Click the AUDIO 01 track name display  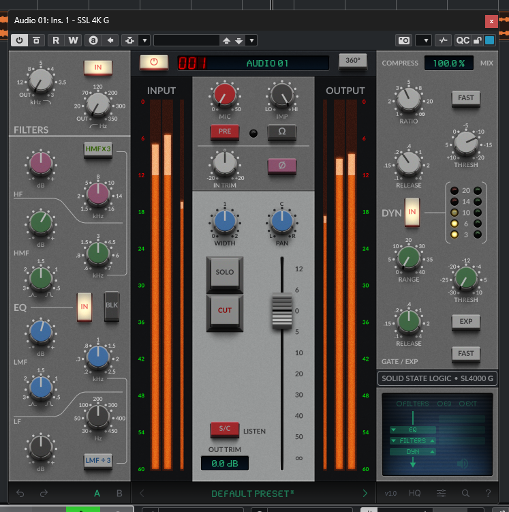268,63
